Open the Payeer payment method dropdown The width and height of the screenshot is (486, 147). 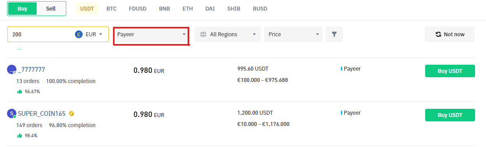pyautogui.click(x=151, y=34)
